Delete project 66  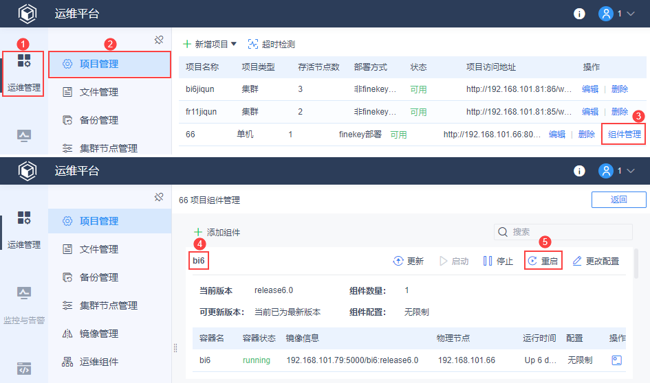[x=586, y=135]
